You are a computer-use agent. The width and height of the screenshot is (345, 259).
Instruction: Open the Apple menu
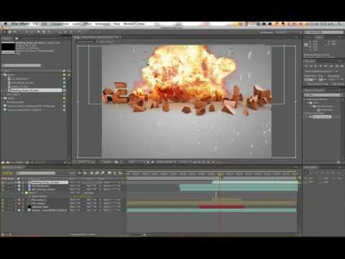click(6, 24)
